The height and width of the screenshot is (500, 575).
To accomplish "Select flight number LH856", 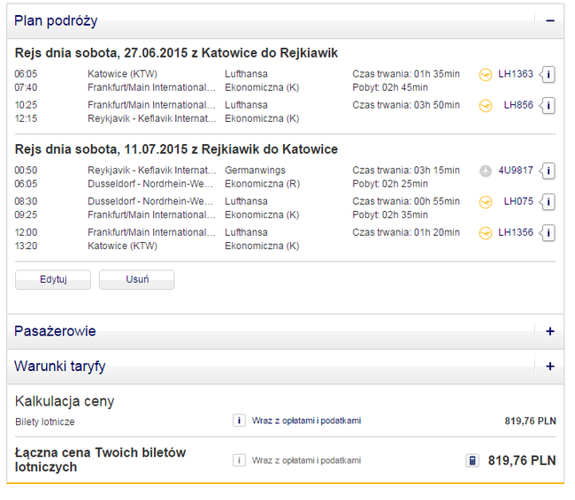I will pyautogui.click(x=518, y=105).
